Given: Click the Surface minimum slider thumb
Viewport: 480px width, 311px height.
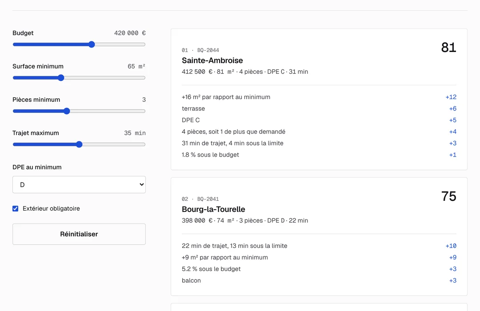Looking at the screenshot, I should pos(61,78).
